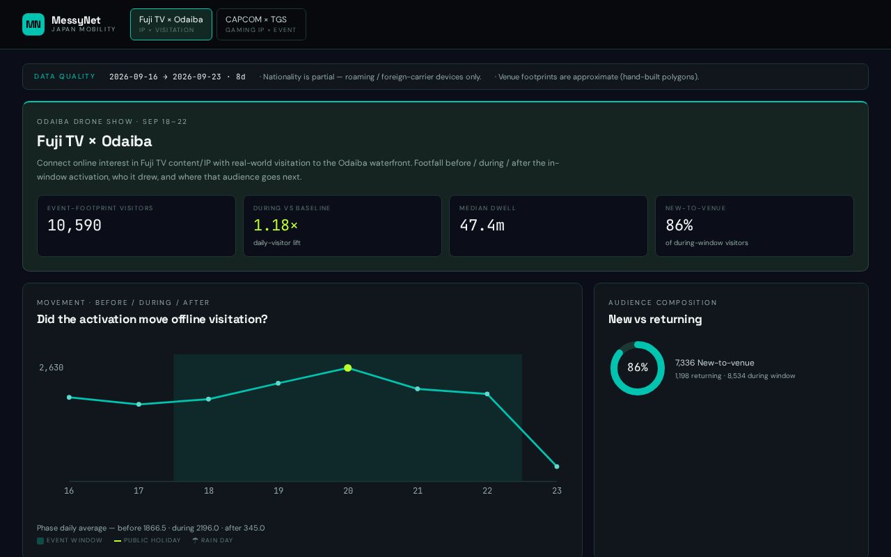
Task: Click the 'New vs returning' heading
Action: pyautogui.click(x=655, y=319)
